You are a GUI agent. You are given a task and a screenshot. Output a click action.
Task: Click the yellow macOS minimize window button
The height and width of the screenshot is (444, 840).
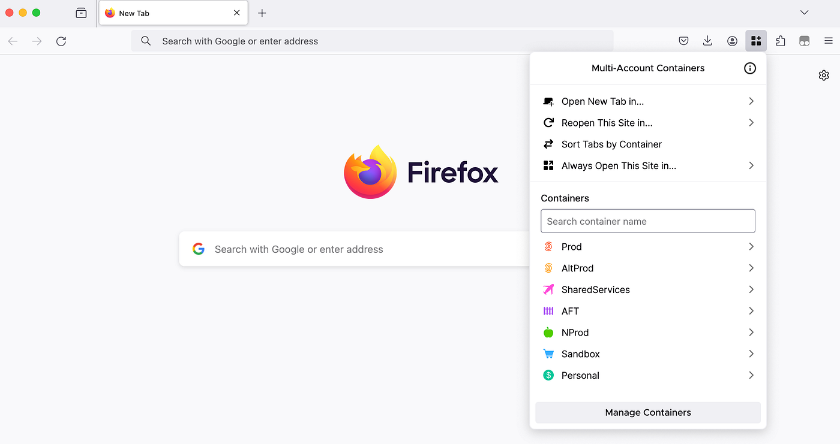pyautogui.click(x=23, y=13)
